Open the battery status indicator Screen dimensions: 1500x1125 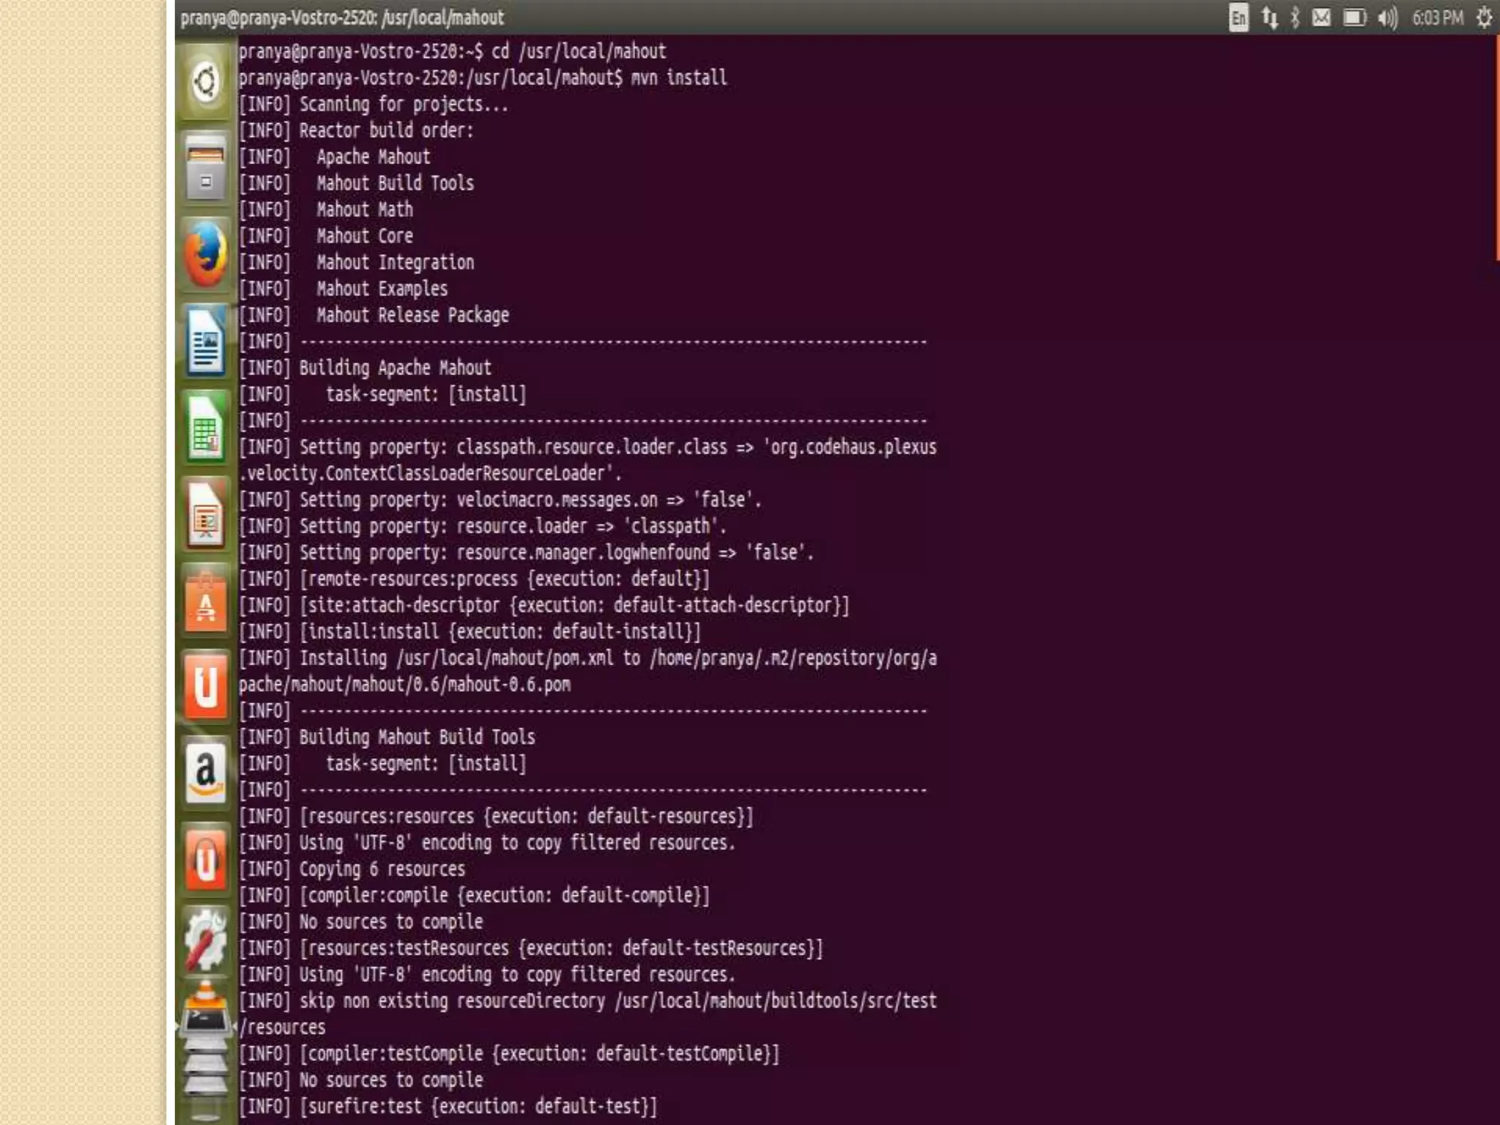1354,18
